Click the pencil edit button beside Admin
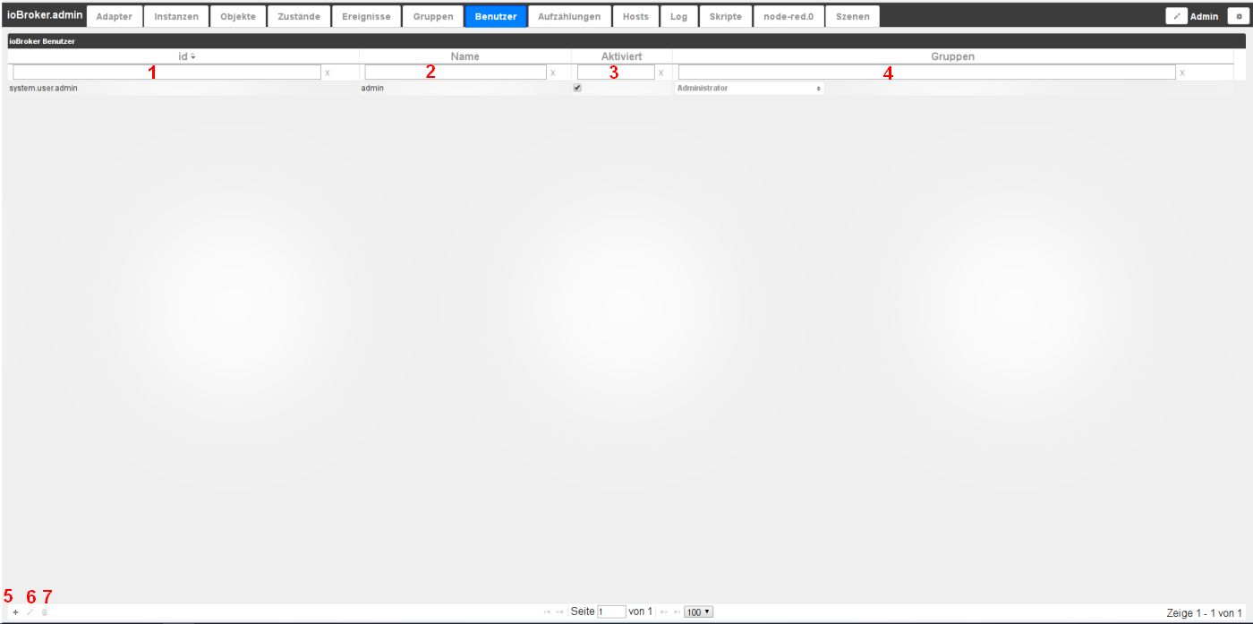 click(1176, 16)
